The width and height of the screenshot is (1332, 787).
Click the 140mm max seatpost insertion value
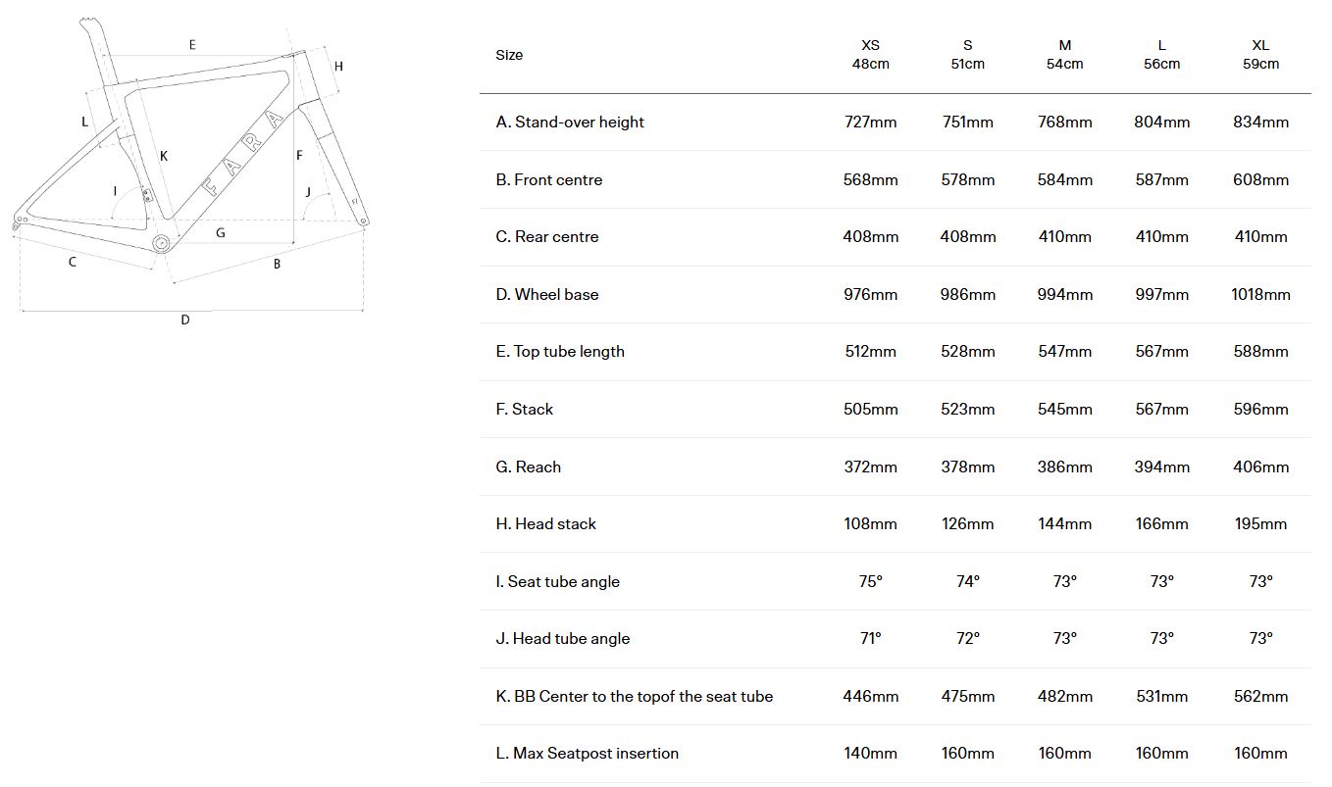pyautogui.click(x=870, y=753)
